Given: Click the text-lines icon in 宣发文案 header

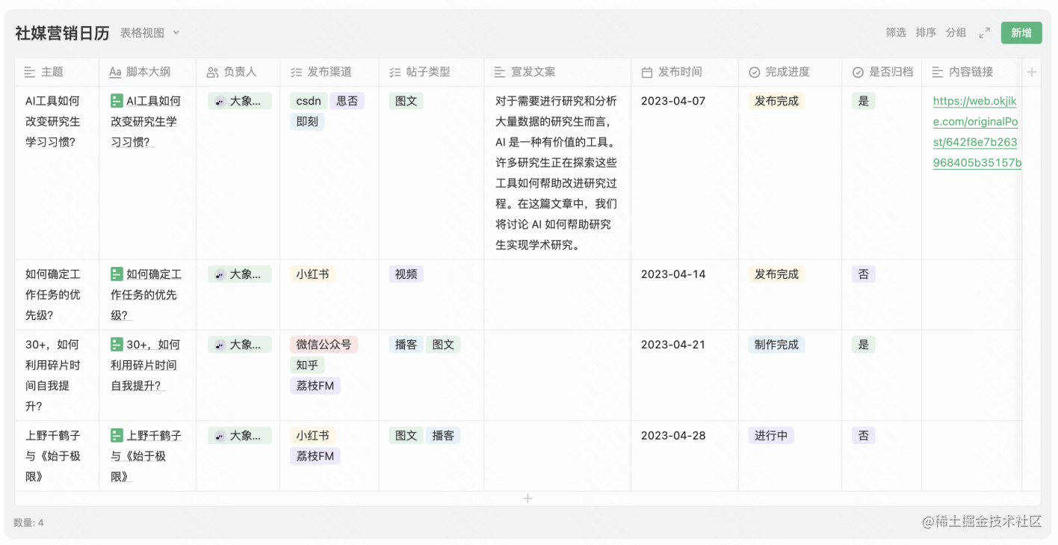Looking at the screenshot, I should [x=500, y=72].
